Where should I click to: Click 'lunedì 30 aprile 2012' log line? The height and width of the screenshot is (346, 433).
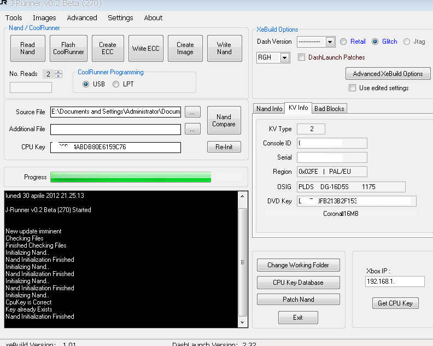pyautogui.click(x=45, y=196)
